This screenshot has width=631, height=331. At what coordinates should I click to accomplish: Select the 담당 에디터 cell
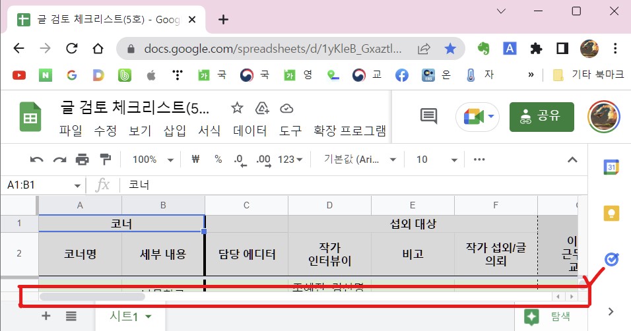[247, 254]
